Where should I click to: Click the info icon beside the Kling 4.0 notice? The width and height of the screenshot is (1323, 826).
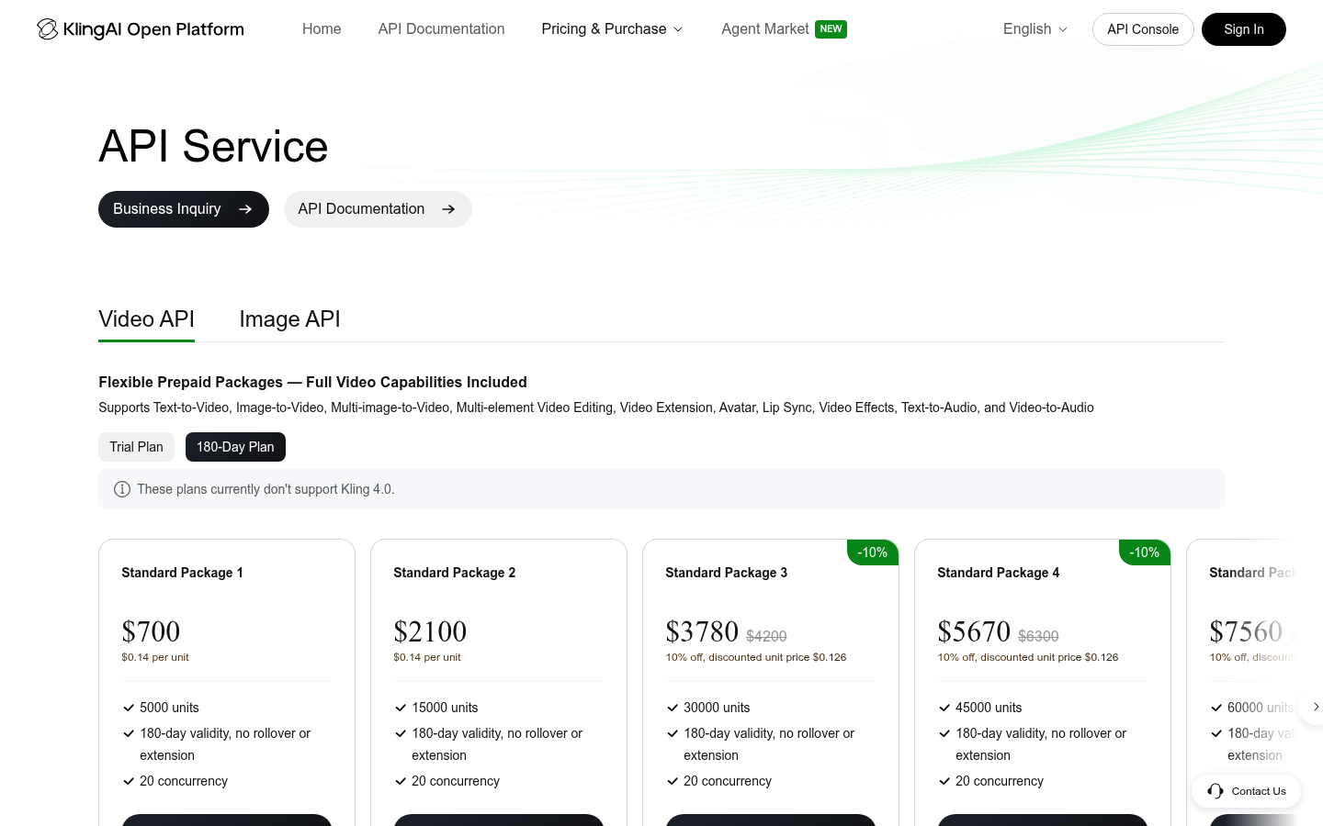121,489
